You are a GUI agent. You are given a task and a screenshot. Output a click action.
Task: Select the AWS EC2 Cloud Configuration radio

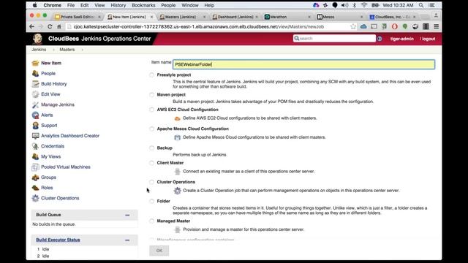coord(151,110)
